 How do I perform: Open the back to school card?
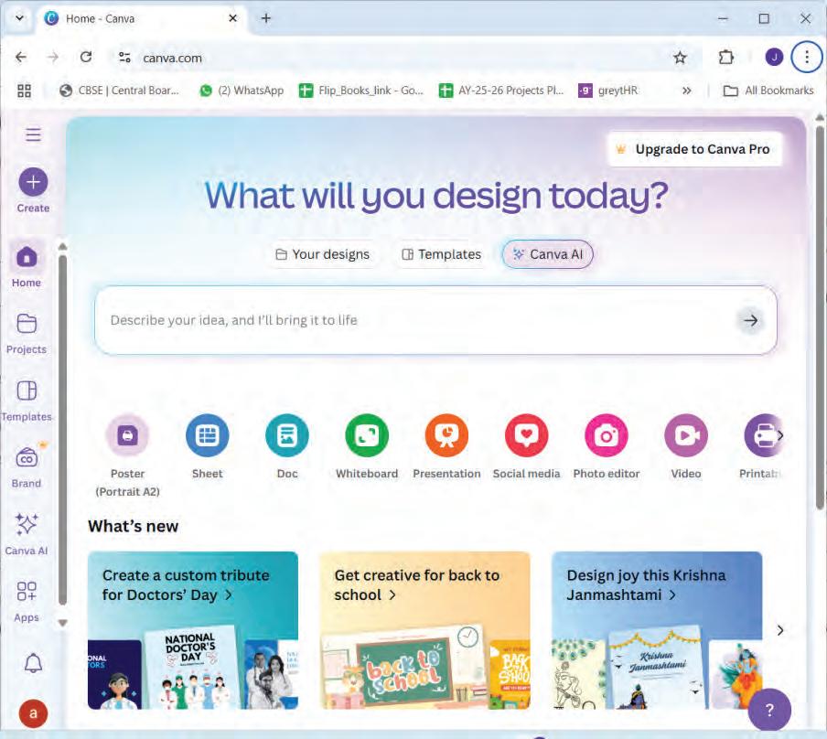(424, 630)
